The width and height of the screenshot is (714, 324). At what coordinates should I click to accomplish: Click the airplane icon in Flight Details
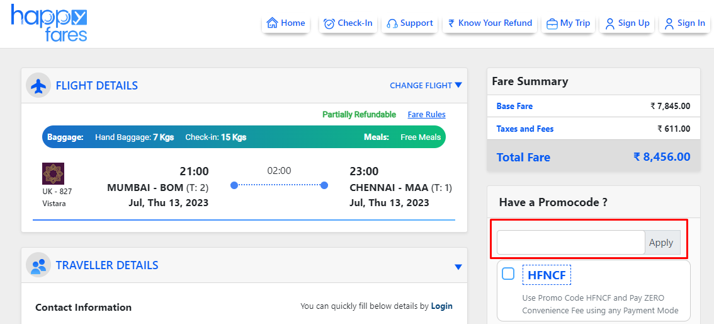pyautogui.click(x=38, y=86)
